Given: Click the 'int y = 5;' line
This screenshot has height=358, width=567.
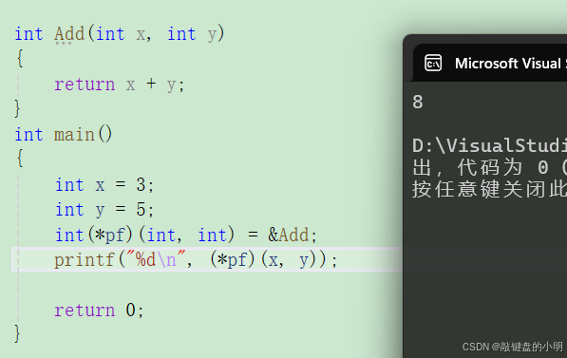Looking at the screenshot, I should [x=104, y=210].
